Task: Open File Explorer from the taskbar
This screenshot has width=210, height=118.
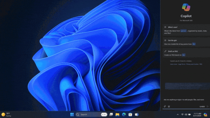Action: [117, 114]
